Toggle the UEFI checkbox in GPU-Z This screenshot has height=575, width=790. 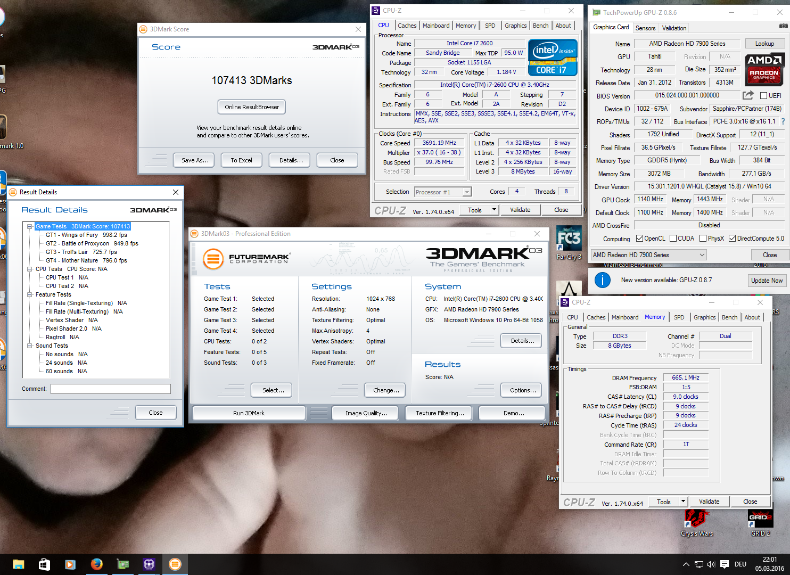tap(764, 96)
